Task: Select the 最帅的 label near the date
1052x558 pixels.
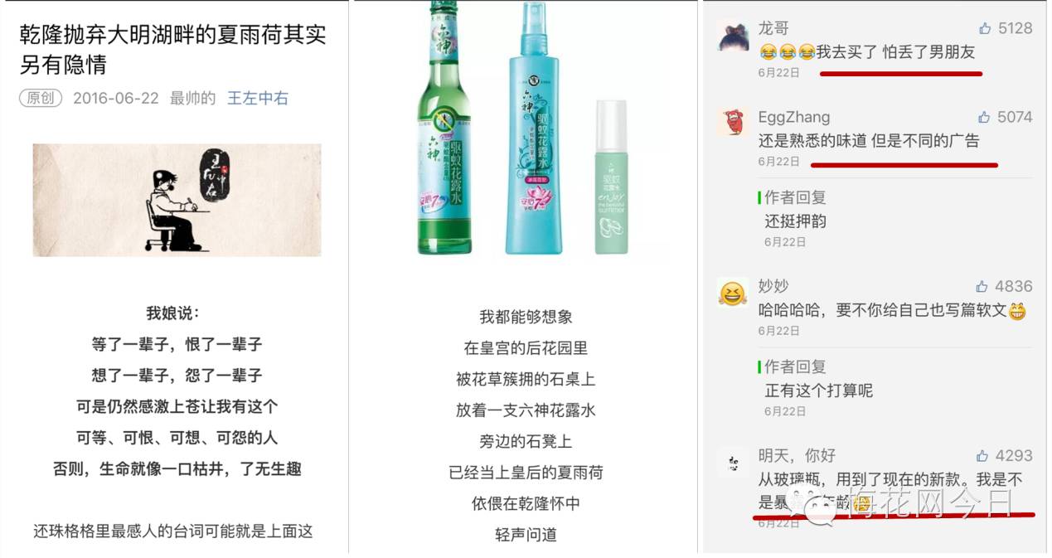Action: [x=192, y=98]
